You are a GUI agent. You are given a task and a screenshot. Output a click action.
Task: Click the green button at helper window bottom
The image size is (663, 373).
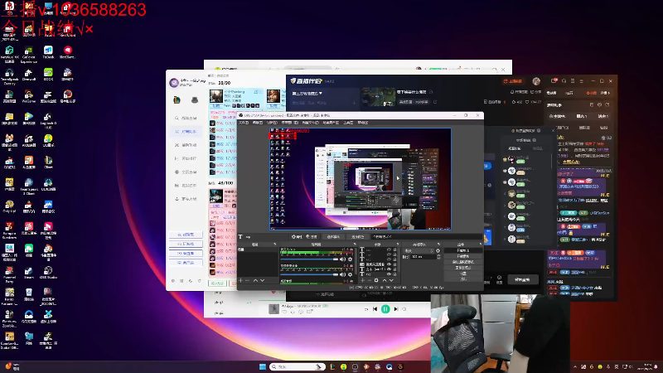pyautogui.click(x=217, y=283)
